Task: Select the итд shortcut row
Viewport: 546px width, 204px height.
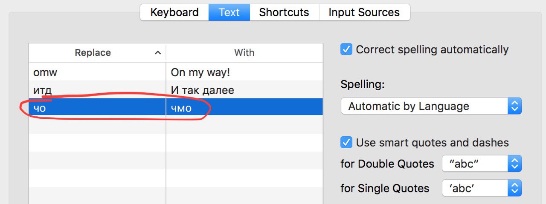Action: 176,90
